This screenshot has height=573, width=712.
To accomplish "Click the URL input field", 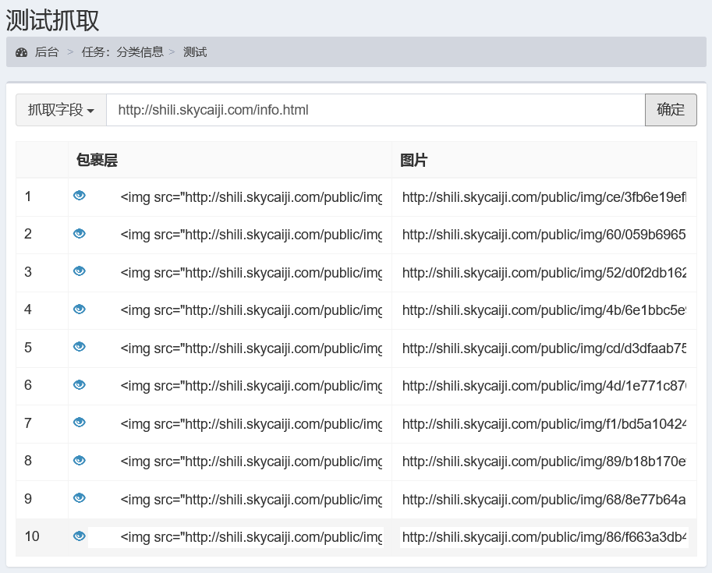I will click(375, 110).
